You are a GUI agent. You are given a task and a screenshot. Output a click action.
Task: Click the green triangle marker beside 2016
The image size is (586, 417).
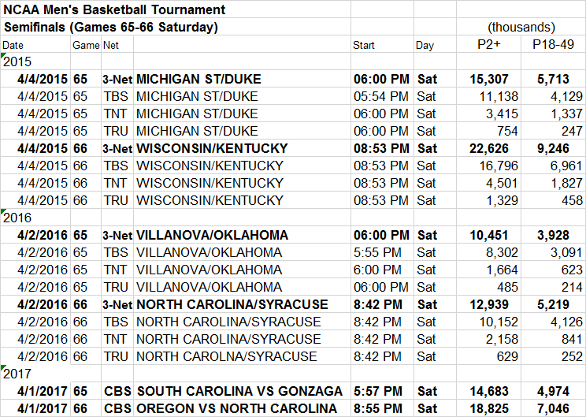pyautogui.click(x=3, y=211)
